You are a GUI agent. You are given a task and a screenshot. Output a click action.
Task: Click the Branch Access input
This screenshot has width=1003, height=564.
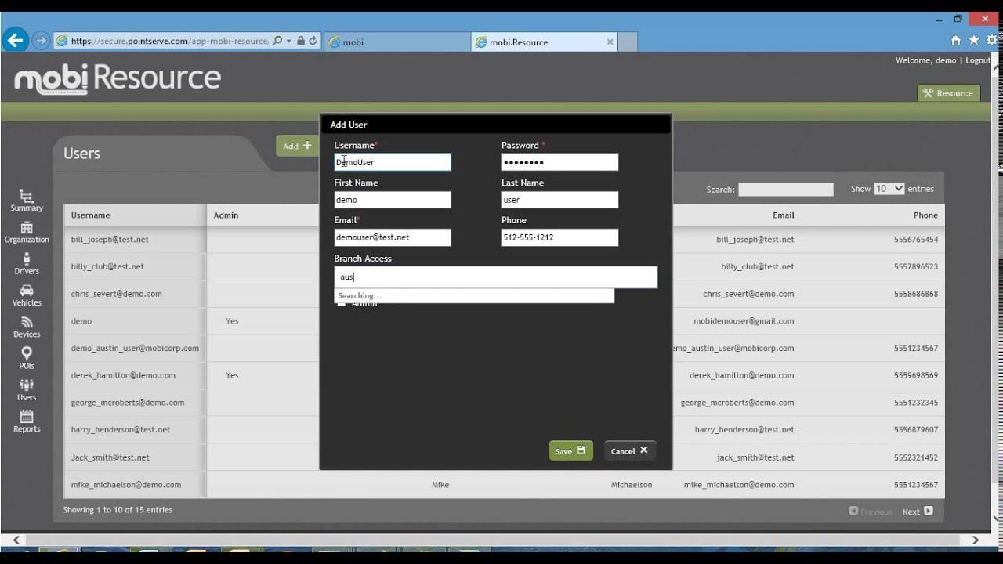496,277
